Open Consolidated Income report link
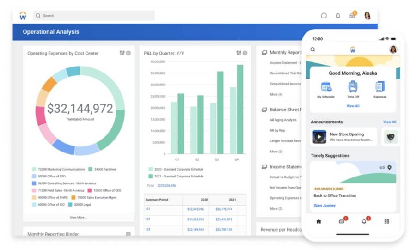The height and width of the screenshot is (250, 416). pyautogui.click(x=286, y=84)
